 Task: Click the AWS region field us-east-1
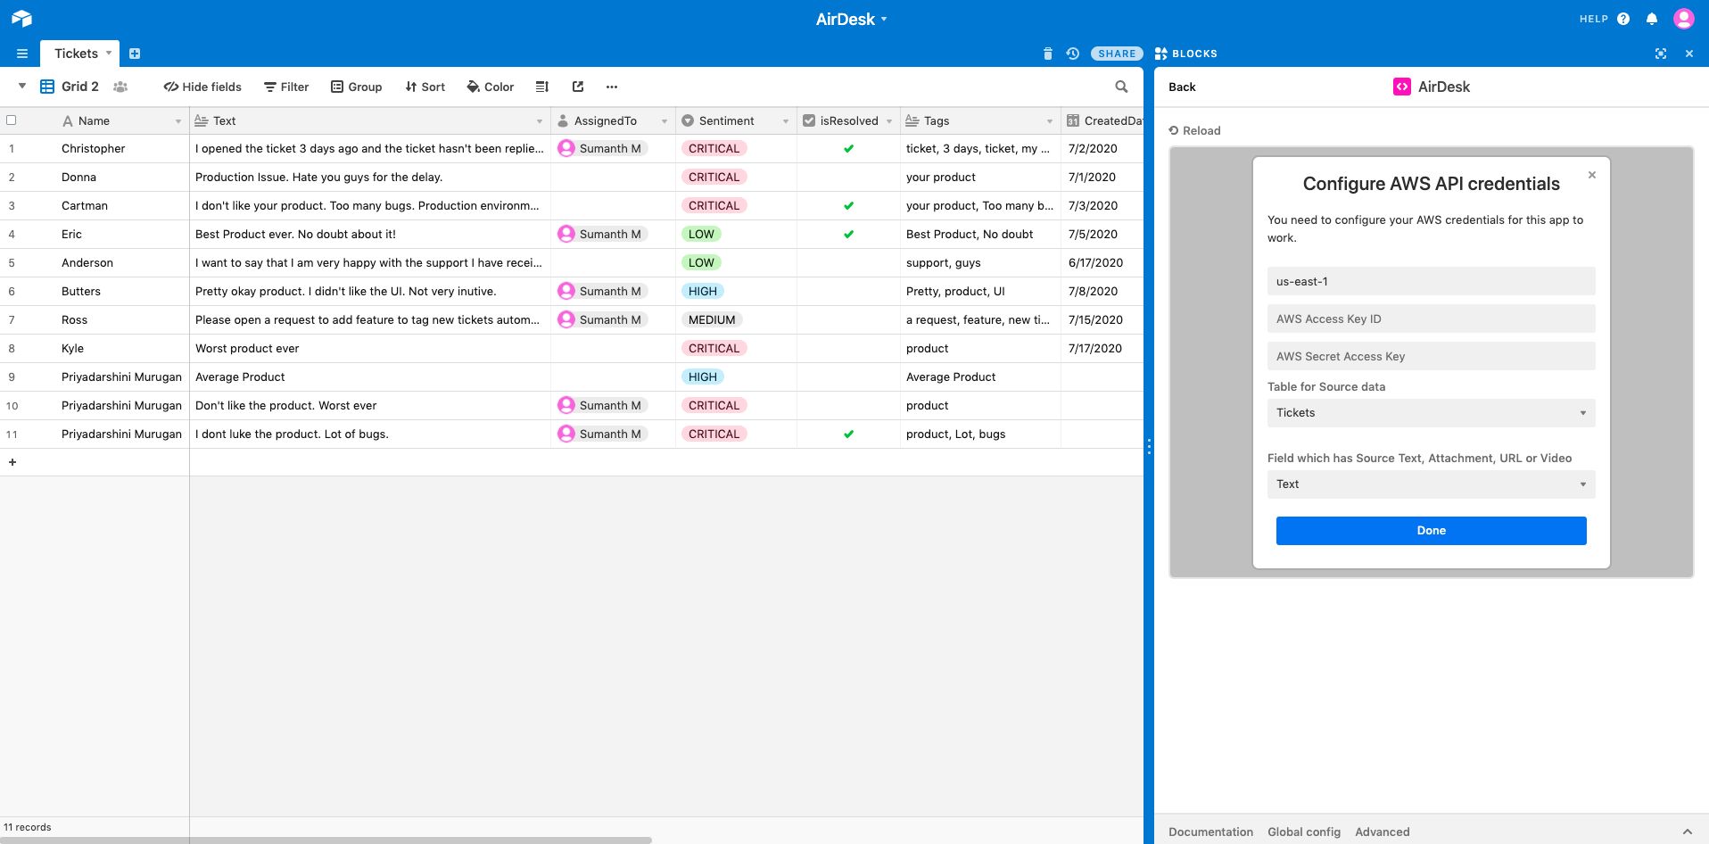[1431, 281]
